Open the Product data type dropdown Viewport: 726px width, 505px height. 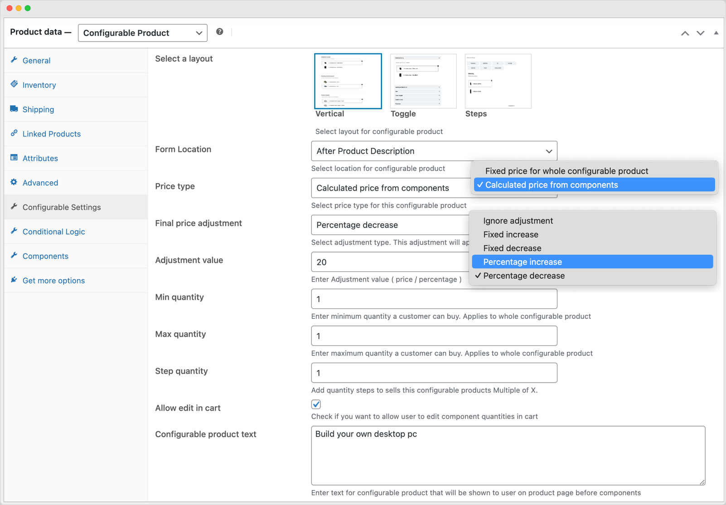point(142,33)
